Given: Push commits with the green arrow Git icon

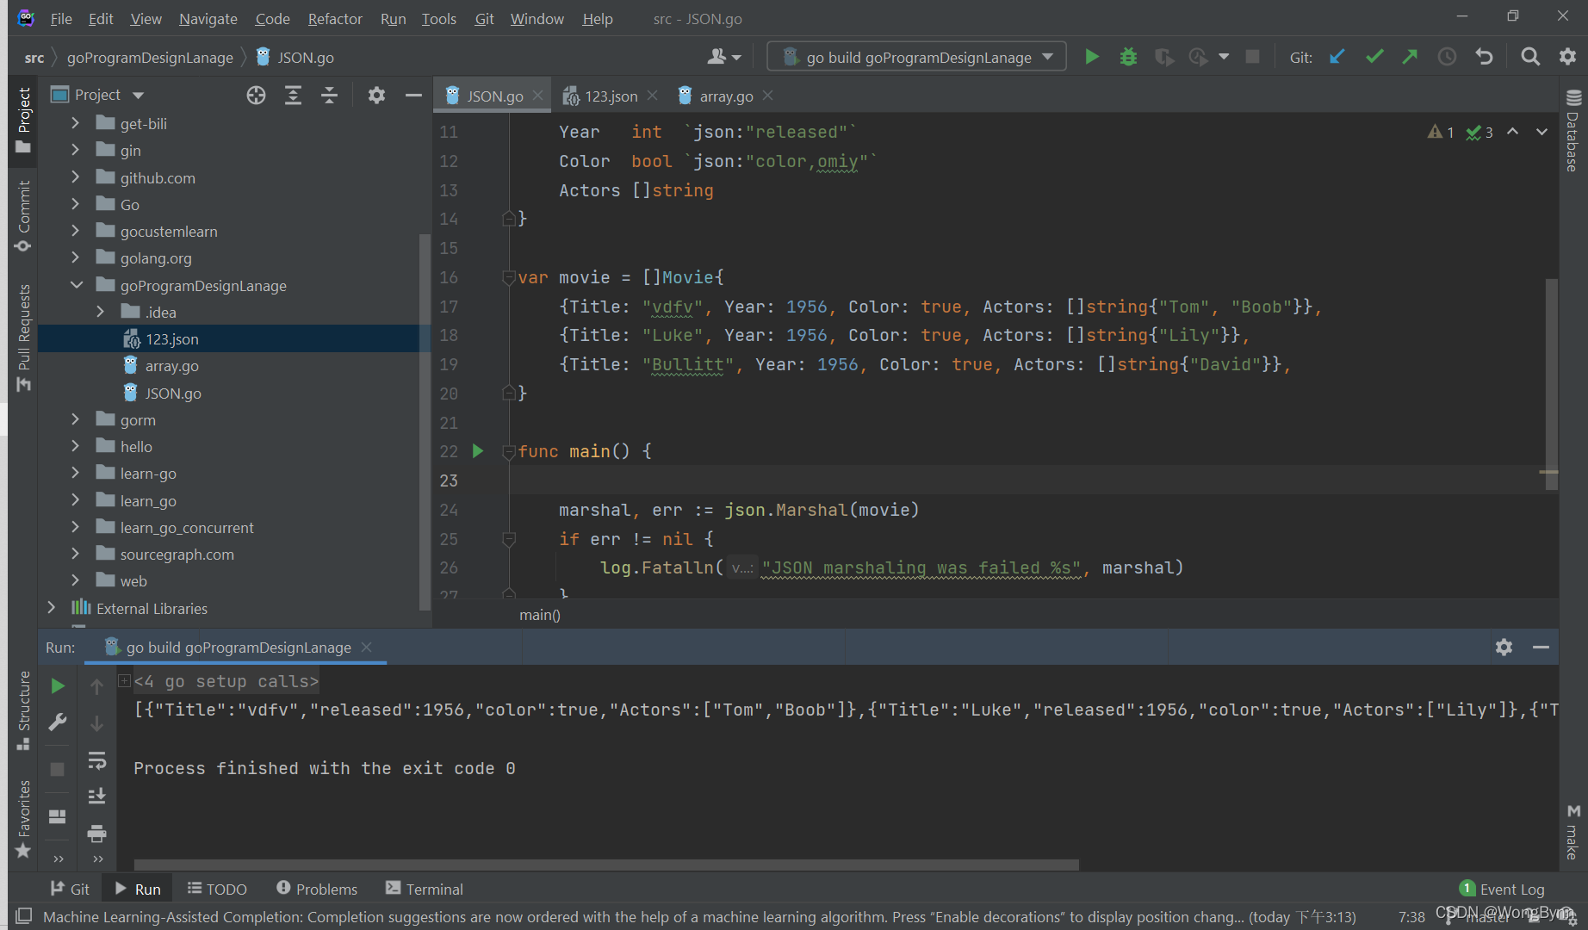Looking at the screenshot, I should coord(1410,56).
